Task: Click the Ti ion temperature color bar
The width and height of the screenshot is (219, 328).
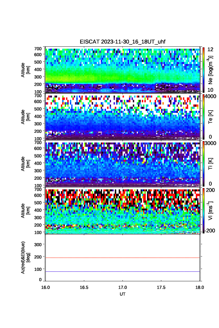Action: 203,164
